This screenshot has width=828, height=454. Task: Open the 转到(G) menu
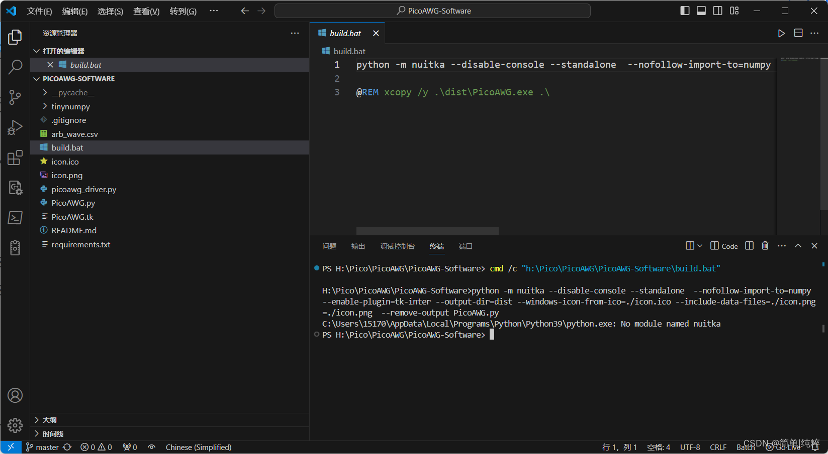click(183, 11)
